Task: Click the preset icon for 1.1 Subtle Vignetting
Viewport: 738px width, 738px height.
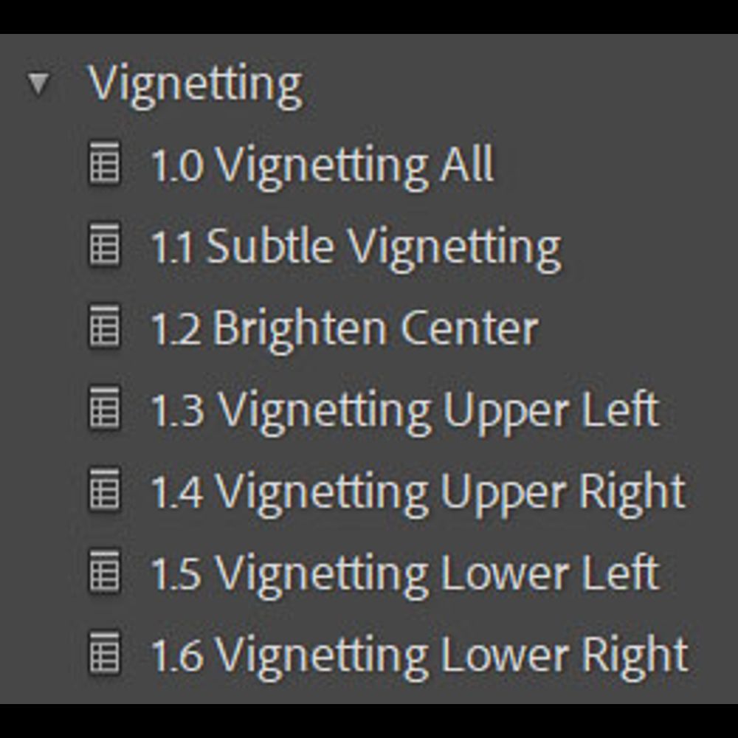Action: pyautogui.click(x=104, y=246)
